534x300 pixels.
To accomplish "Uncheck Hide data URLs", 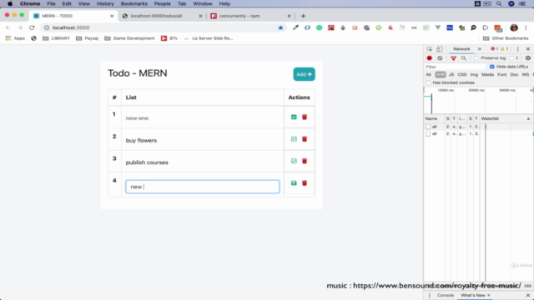I will pos(491,67).
